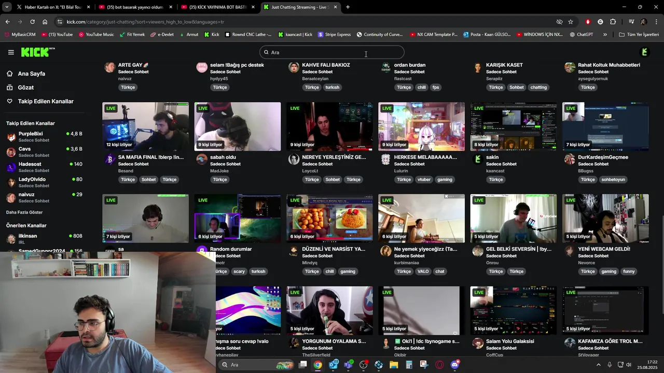Open the browser extensions puzzle icon
The width and height of the screenshot is (664, 373).
pyautogui.click(x=613, y=22)
